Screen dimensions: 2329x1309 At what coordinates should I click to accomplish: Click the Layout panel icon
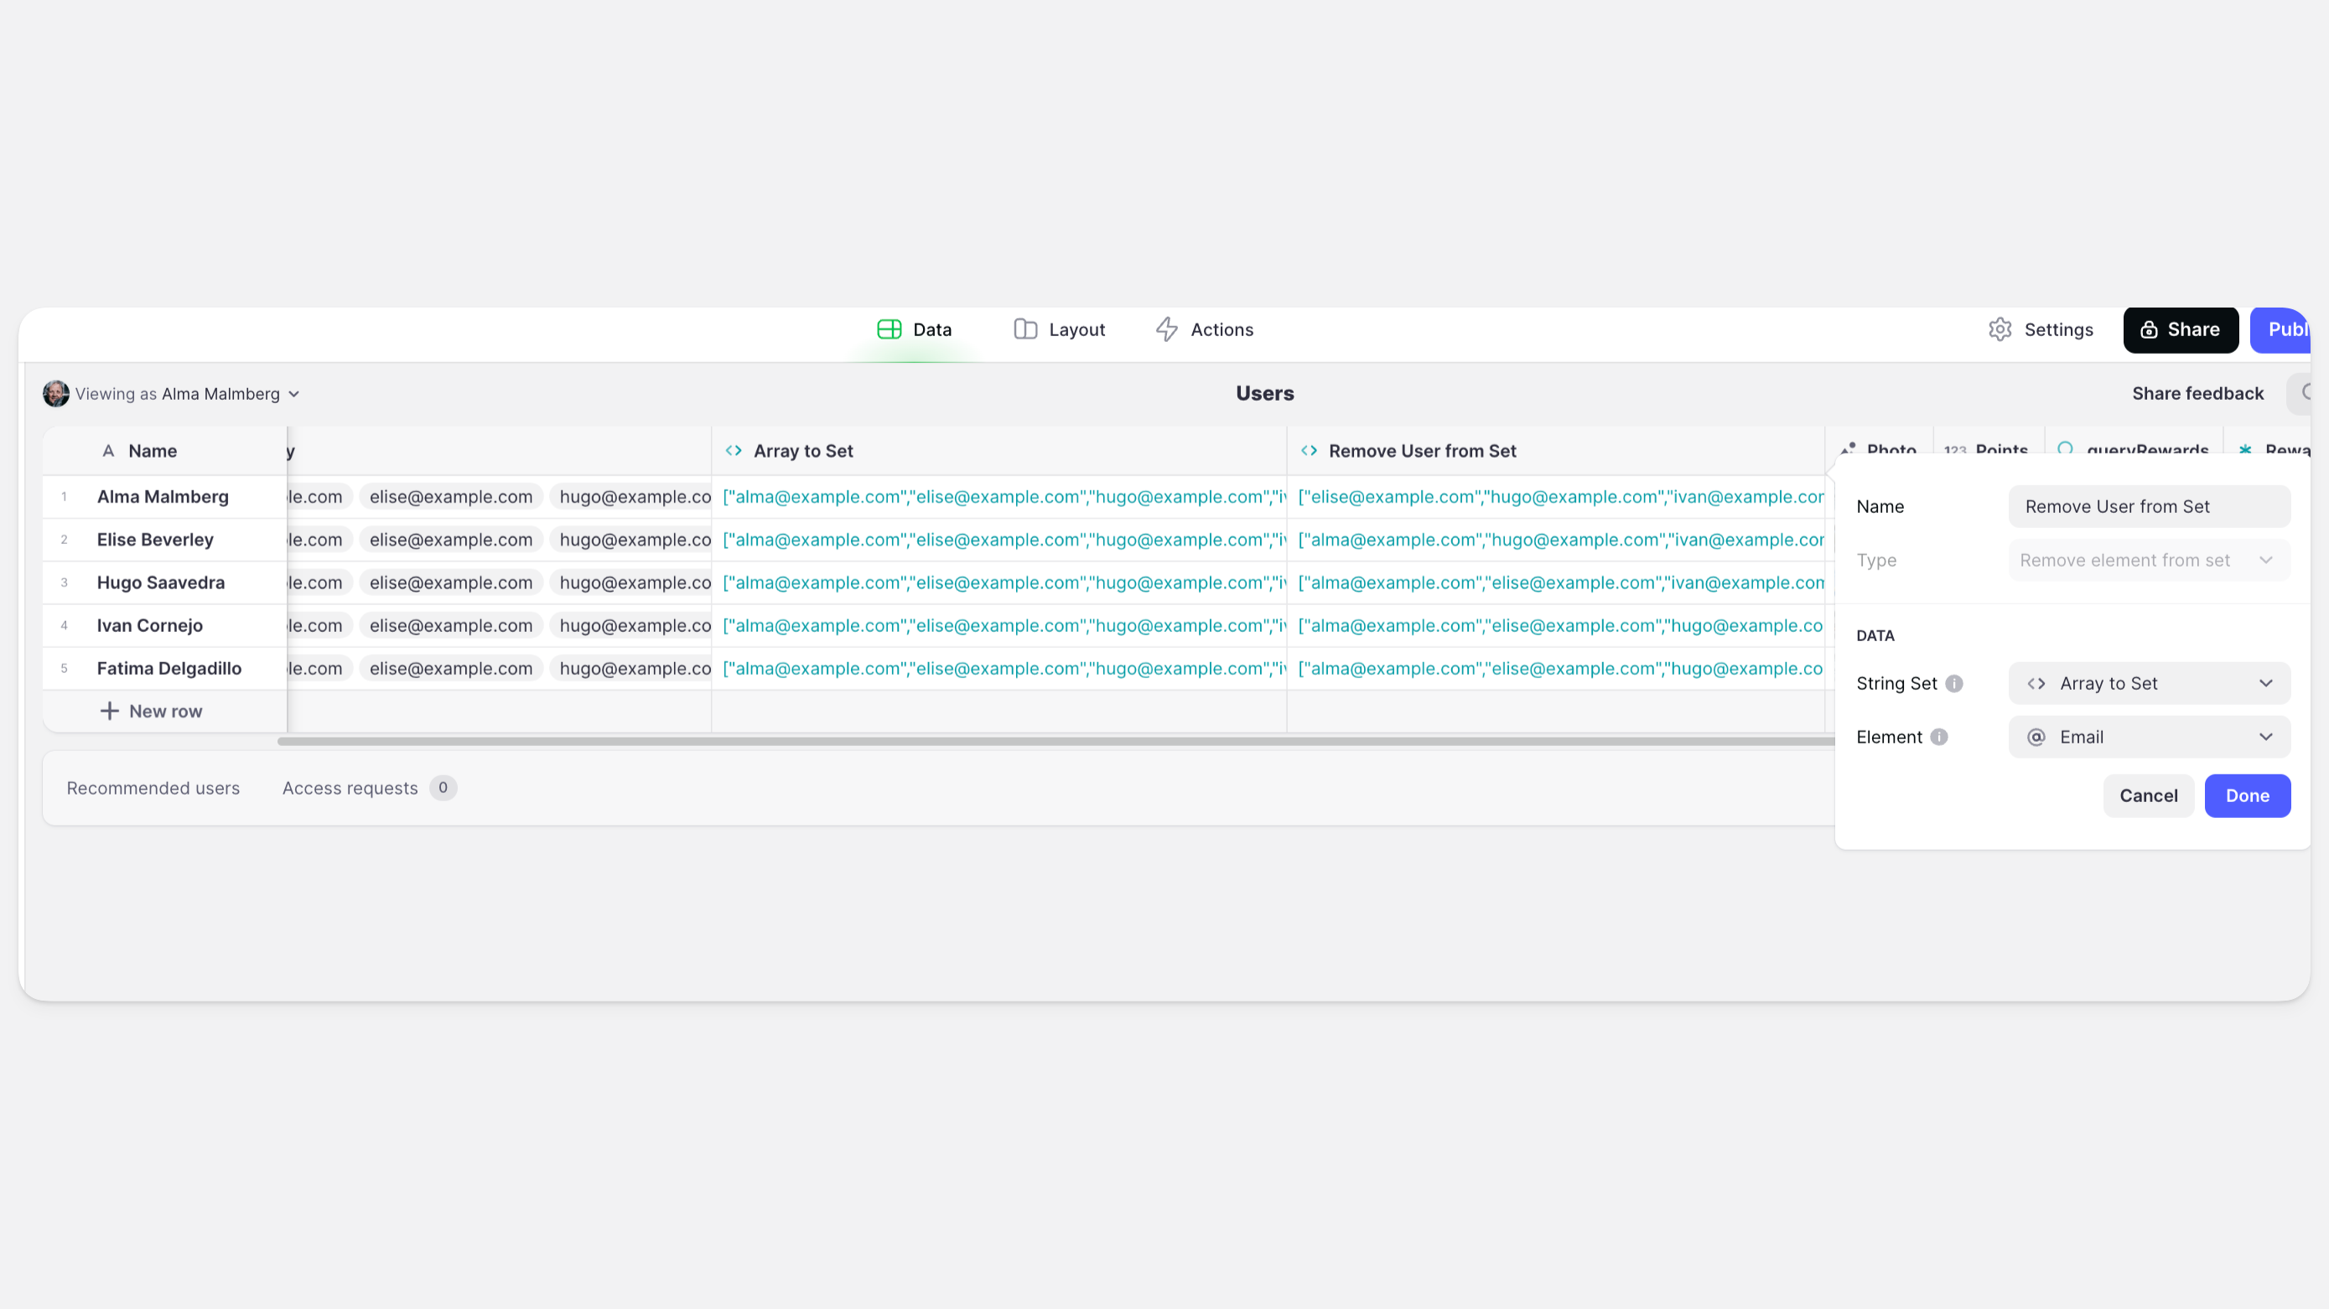(x=1024, y=329)
